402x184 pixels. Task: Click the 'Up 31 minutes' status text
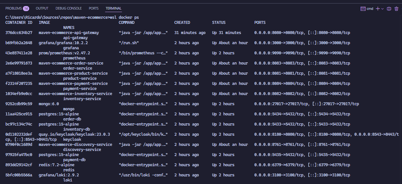click(226, 33)
